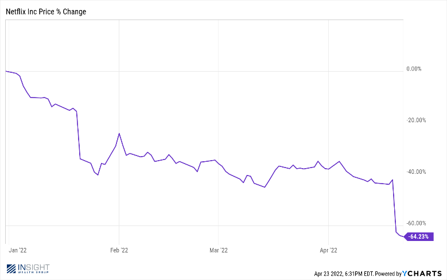Click the late January price low point
The image size is (447, 280).
(x=98, y=175)
